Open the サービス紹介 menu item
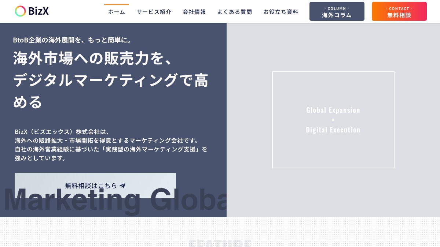The height and width of the screenshot is (247, 440). click(154, 12)
